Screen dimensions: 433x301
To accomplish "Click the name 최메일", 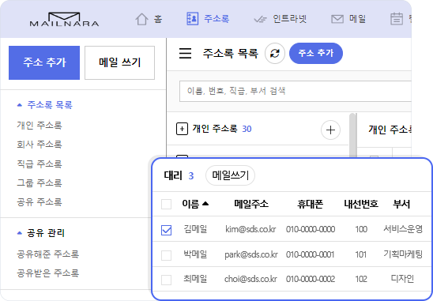I will point(195,279).
